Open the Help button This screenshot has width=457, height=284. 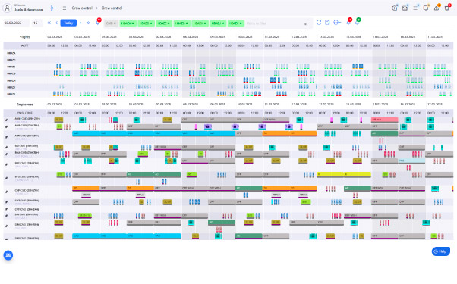[x=440, y=251]
